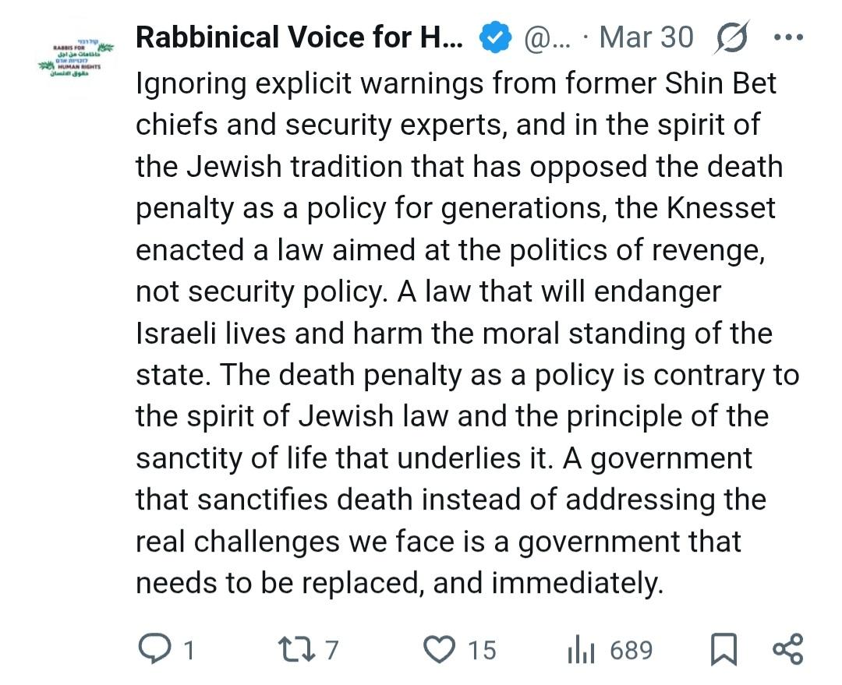Viewport: 842px width, 685px height.
Task: Click the reply count of 1
Action: [x=187, y=650]
